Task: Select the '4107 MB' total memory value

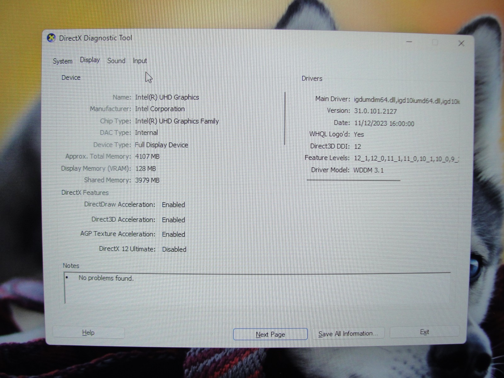Action: (147, 157)
